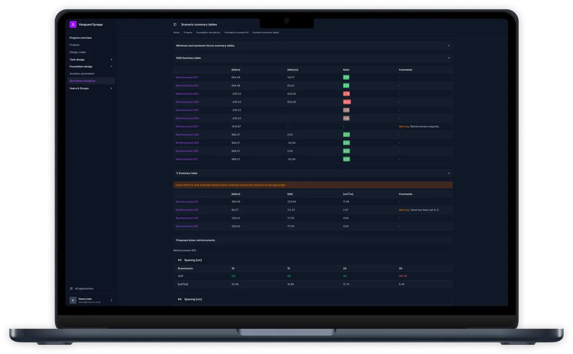Go to Foundation simulations breadcrumb
This screenshot has width=573, height=354.
point(208,32)
